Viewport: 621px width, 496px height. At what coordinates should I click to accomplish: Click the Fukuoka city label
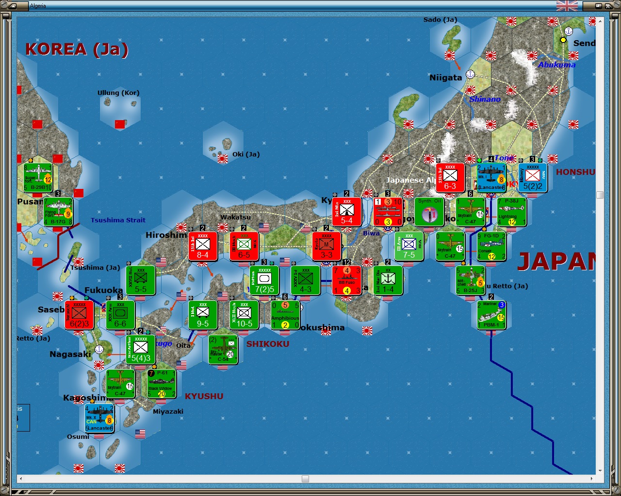click(x=103, y=290)
